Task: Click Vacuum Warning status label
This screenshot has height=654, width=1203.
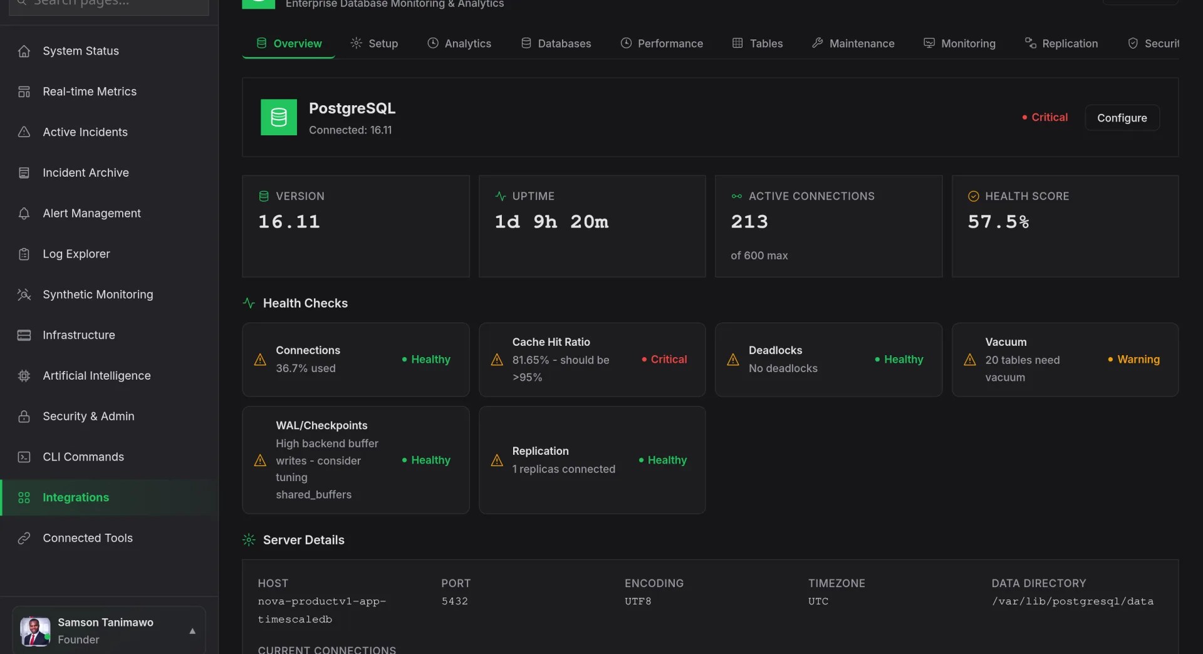Action: click(1133, 360)
